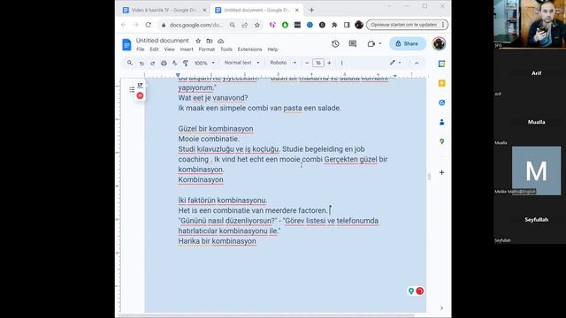Star the Untitled document

click(x=198, y=42)
